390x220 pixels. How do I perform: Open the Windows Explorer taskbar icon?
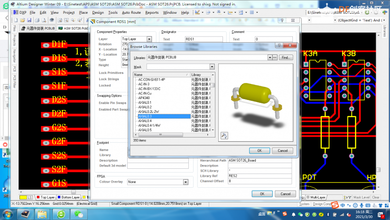tap(42, 214)
